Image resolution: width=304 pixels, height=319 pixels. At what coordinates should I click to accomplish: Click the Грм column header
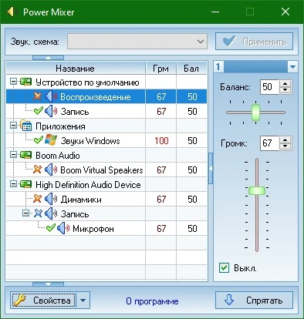tap(160, 69)
